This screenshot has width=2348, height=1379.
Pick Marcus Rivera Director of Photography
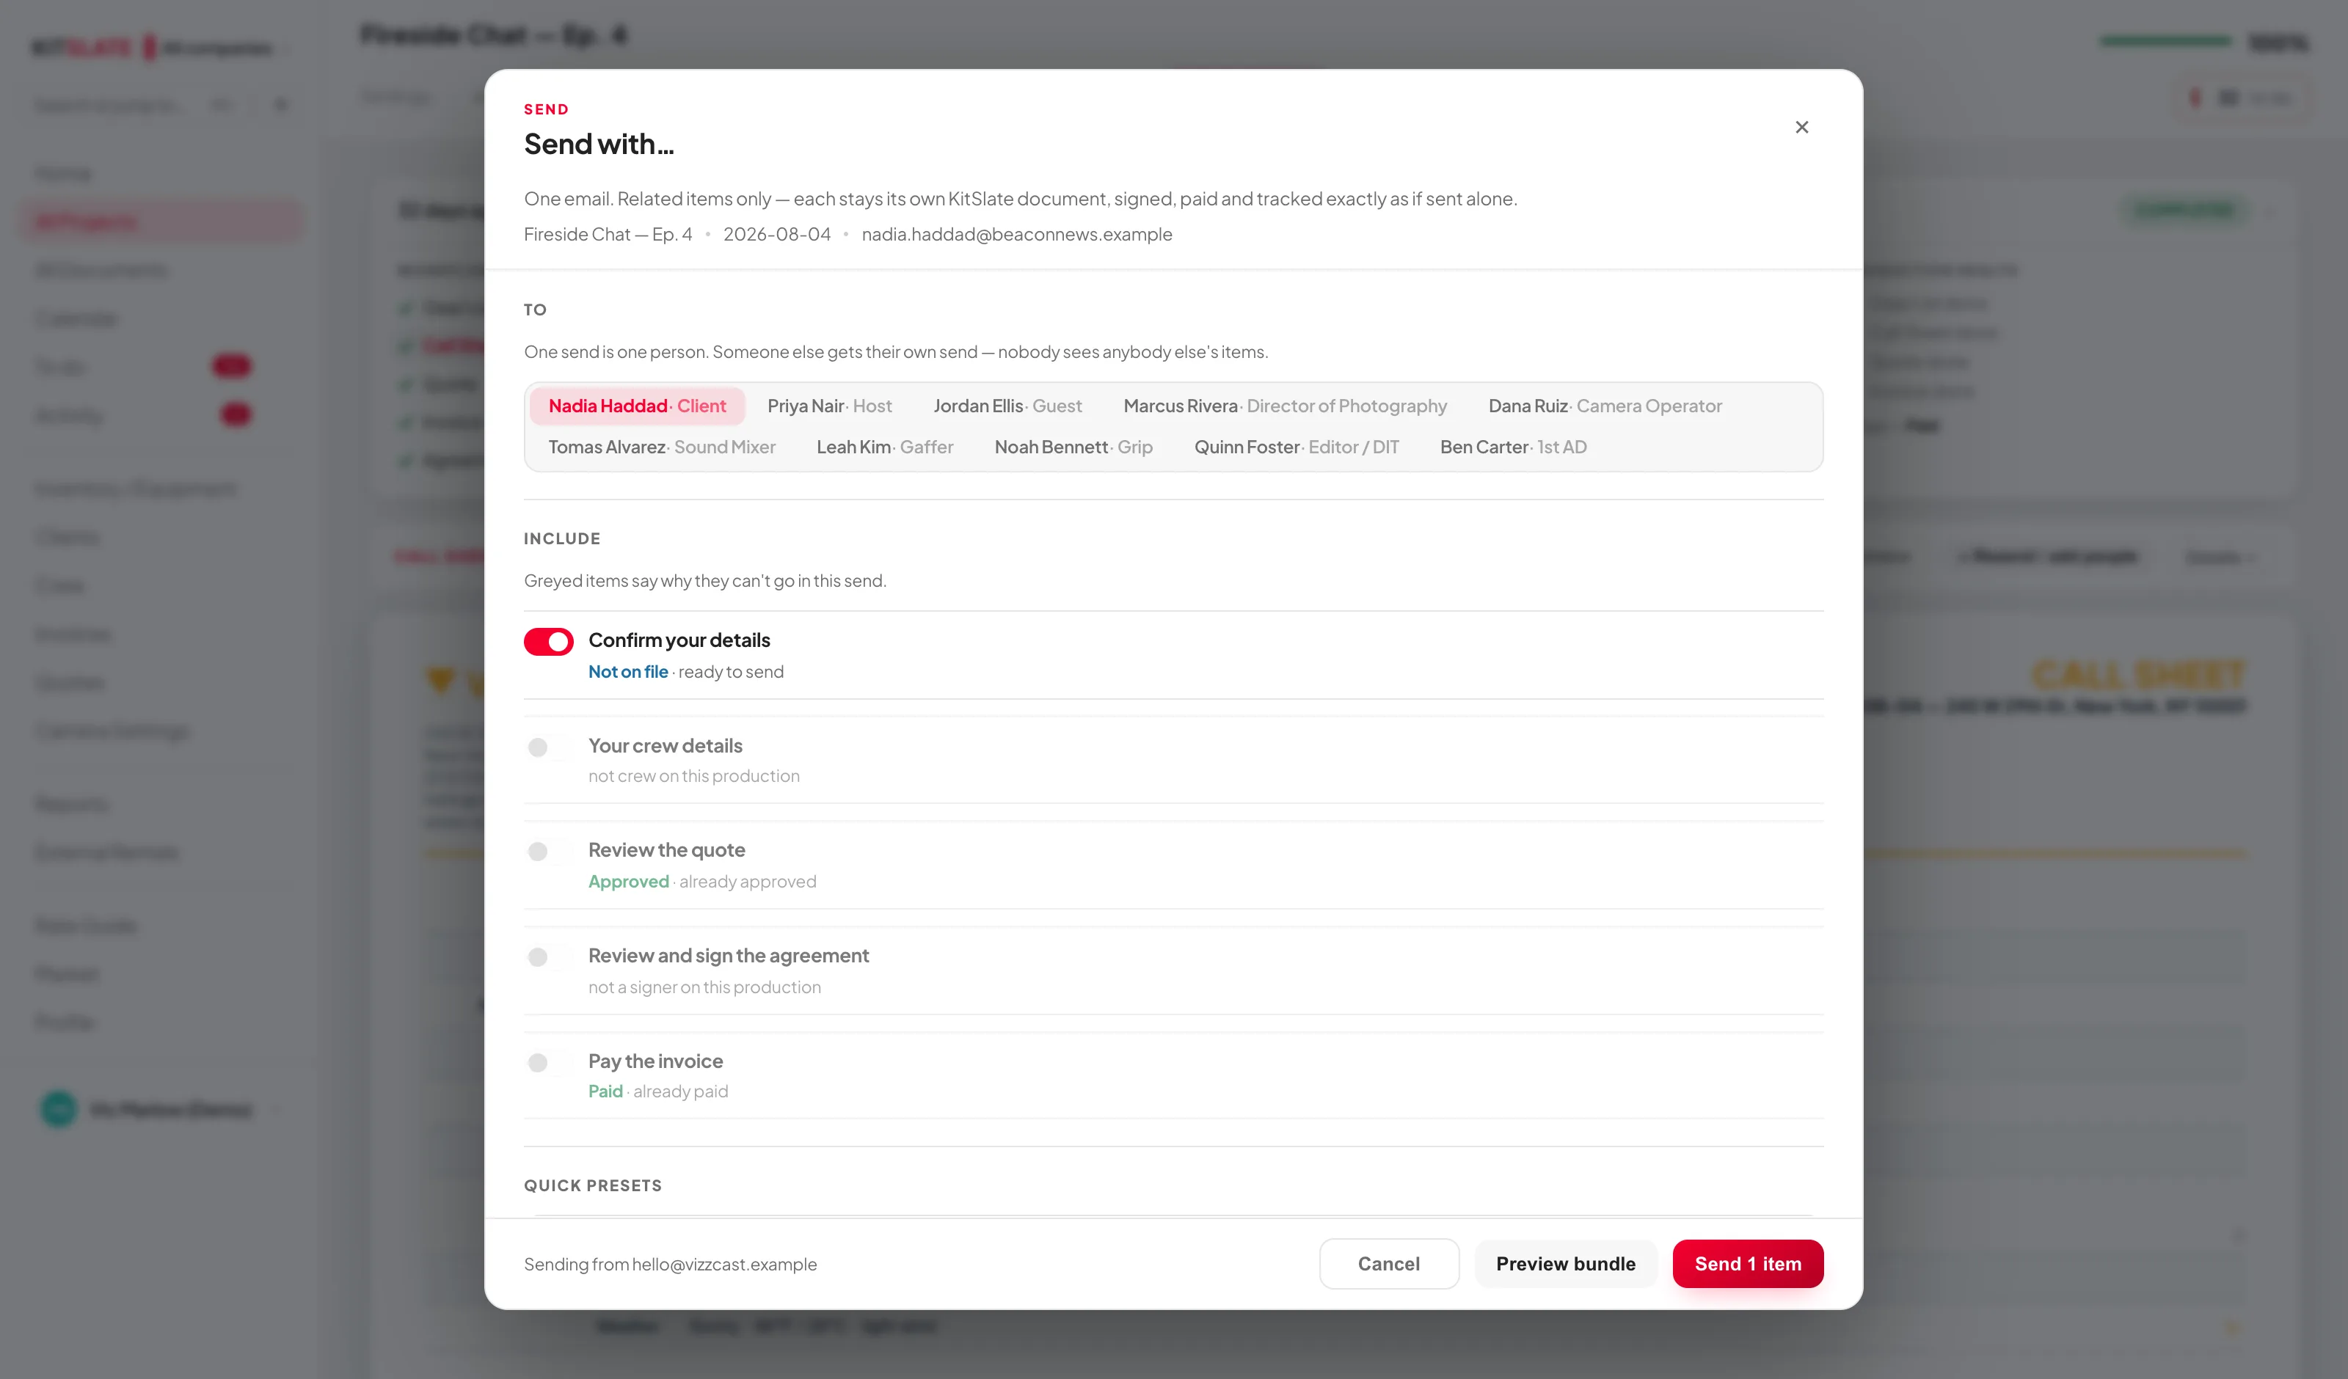[1285, 406]
